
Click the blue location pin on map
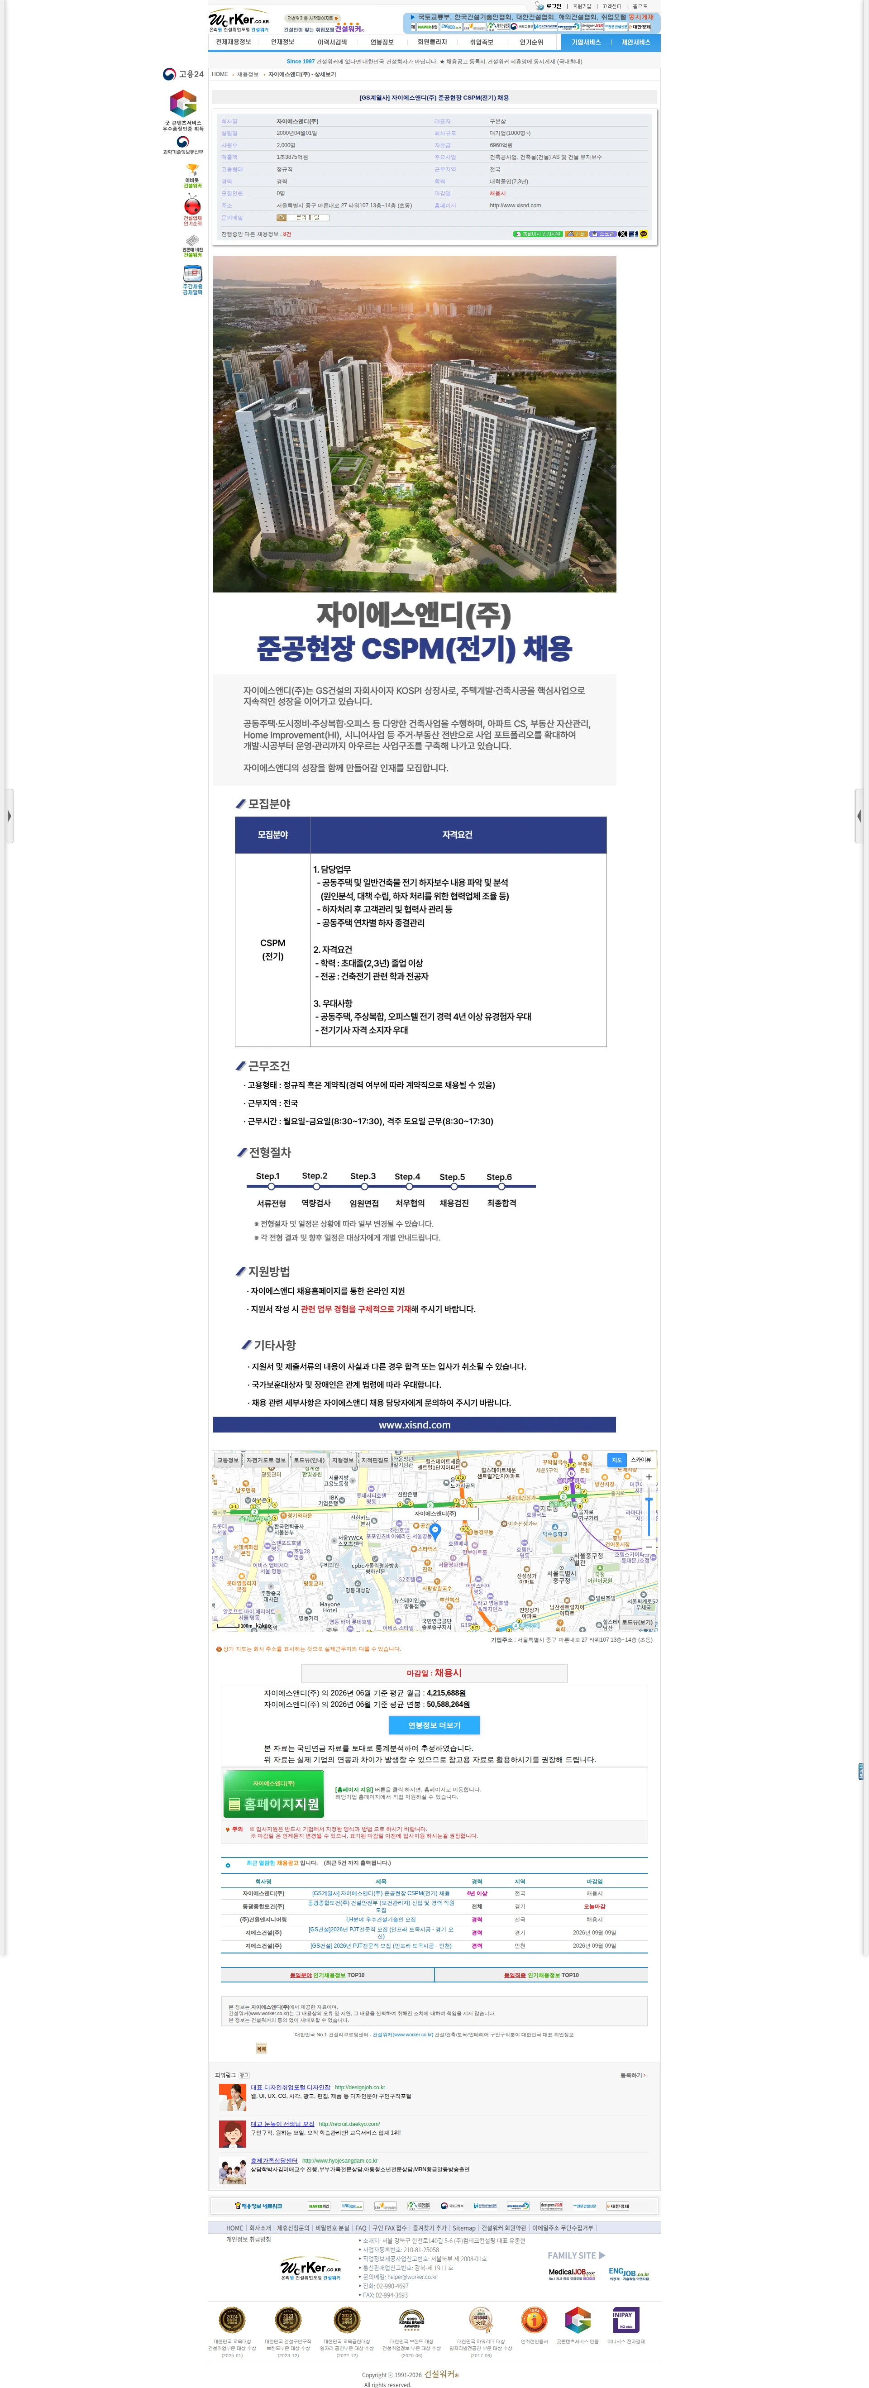coord(434,1532)
